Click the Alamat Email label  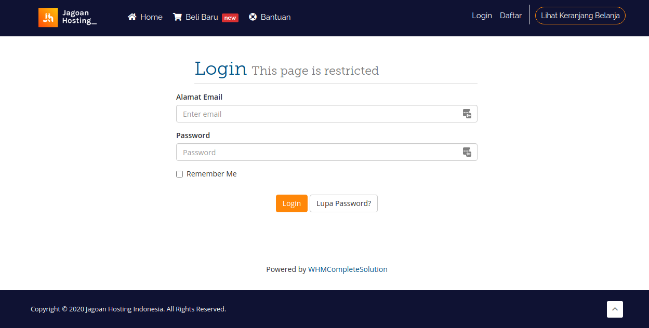point(199,97)
